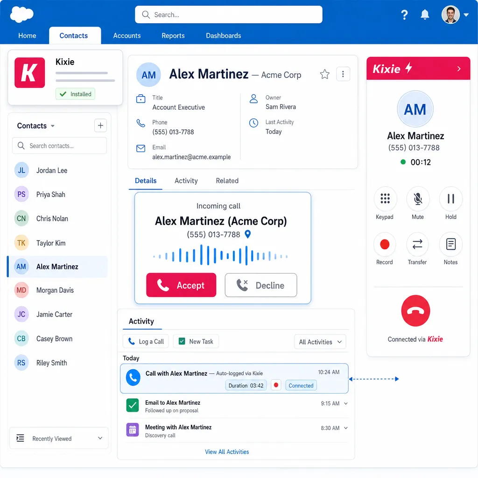Open View All Activities link
The height and width of the screenshot is (478, 478).
(x=227, y=452)
